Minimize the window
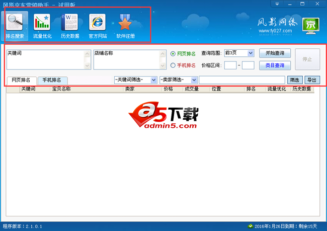327x231 pixels. tap(290, 4)
